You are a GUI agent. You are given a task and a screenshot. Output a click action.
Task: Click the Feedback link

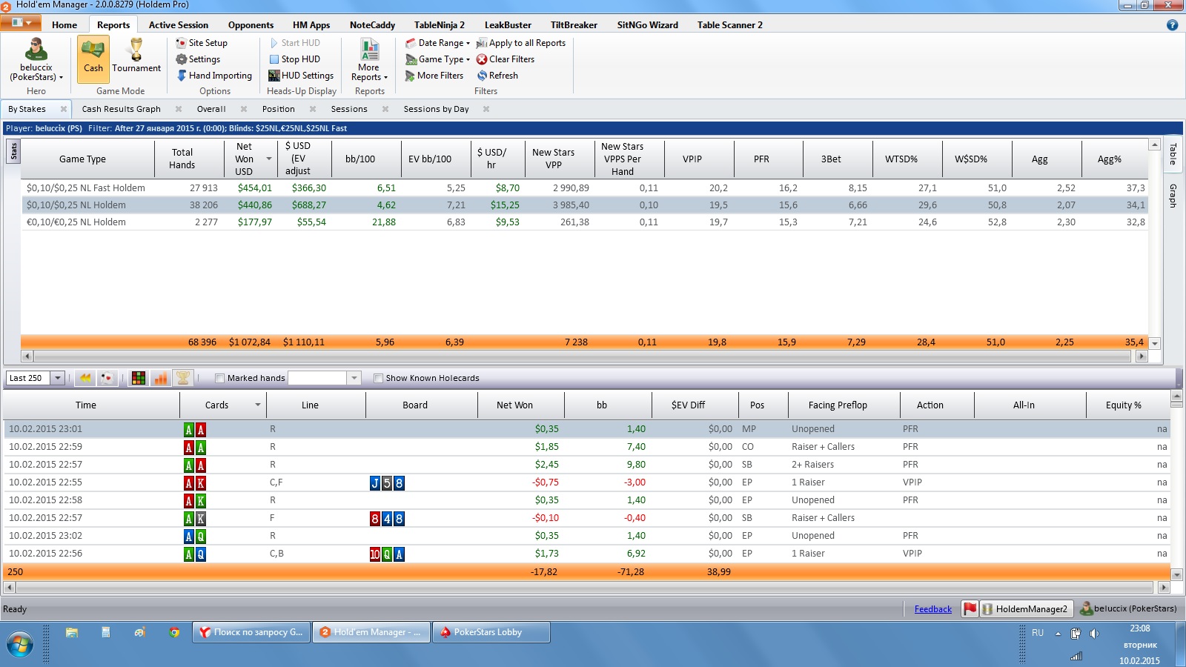point(933,609)
